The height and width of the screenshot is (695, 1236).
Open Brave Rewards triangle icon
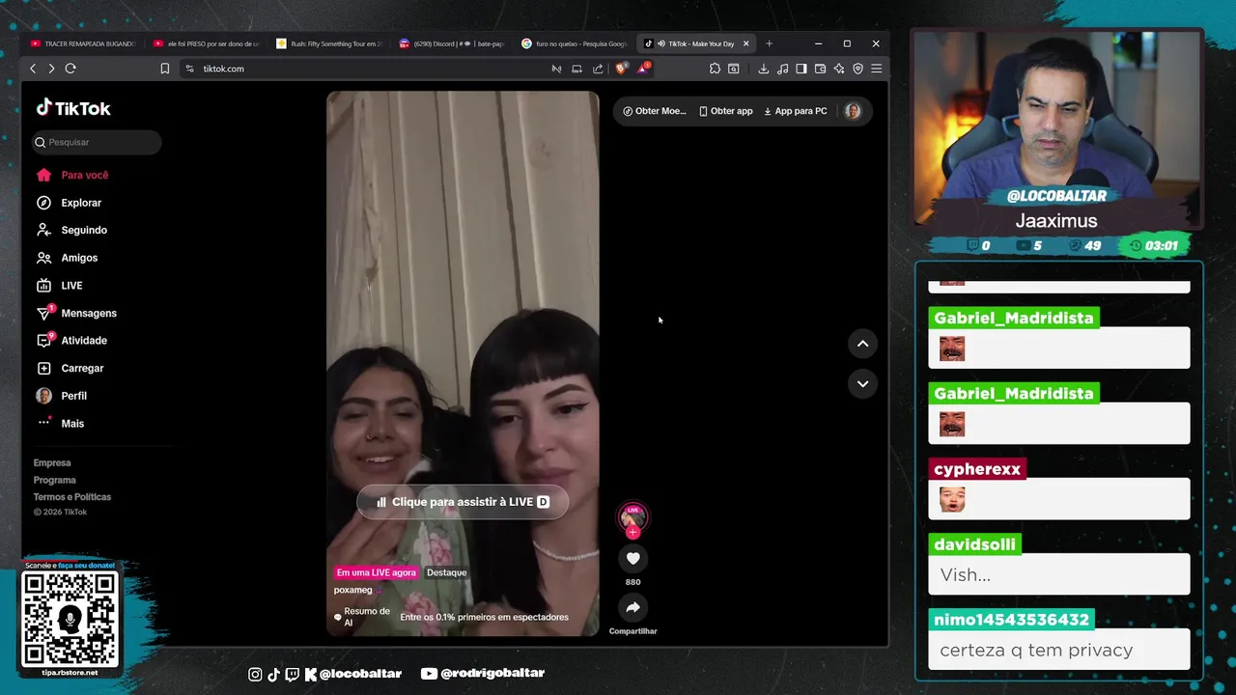pos(642,69)
